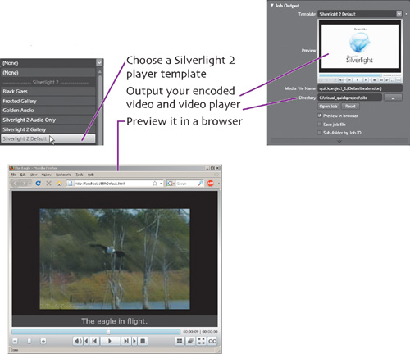Open the address bar history dropdown arrow

(161, 184)
